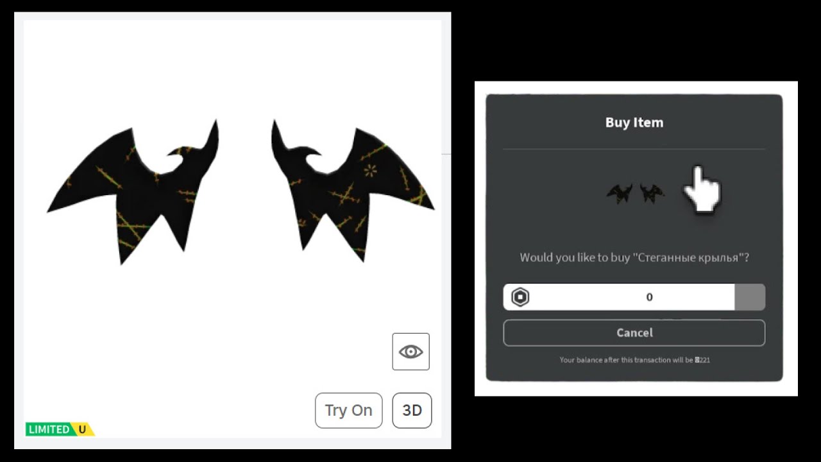Viewport: 821px width, 462px height.
Task: Select the right wing in the large preview
Action: pos(353,191)
